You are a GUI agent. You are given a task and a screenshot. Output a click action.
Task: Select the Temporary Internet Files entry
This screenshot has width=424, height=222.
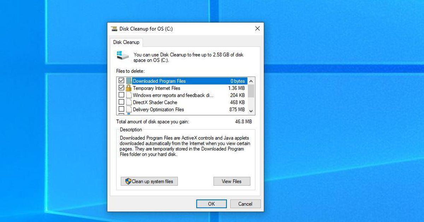click(157, 88)
